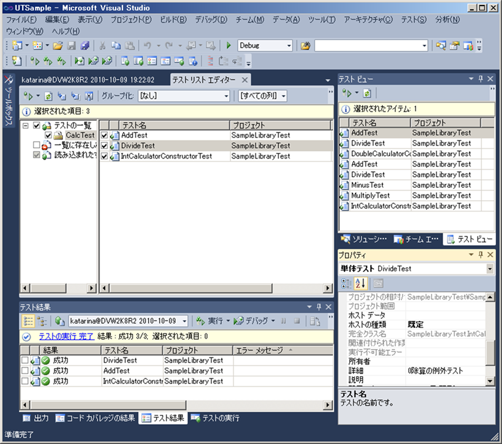Open the ファイル(F) menu
This screenshot has width=502, height=444.
pyautogui.click(x=22, y=20)
